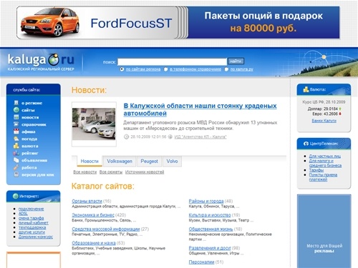Click source icon before 'ИД Агентство КП - Калуга'
The width and height of the screenshot is (358, 268).
(x=170, y=137)
